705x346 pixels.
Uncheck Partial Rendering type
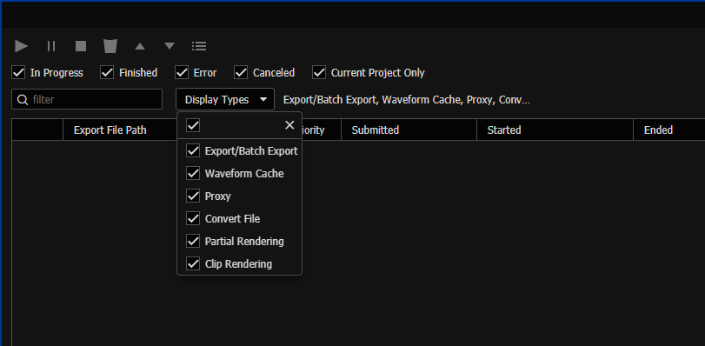tap(193, 241)
